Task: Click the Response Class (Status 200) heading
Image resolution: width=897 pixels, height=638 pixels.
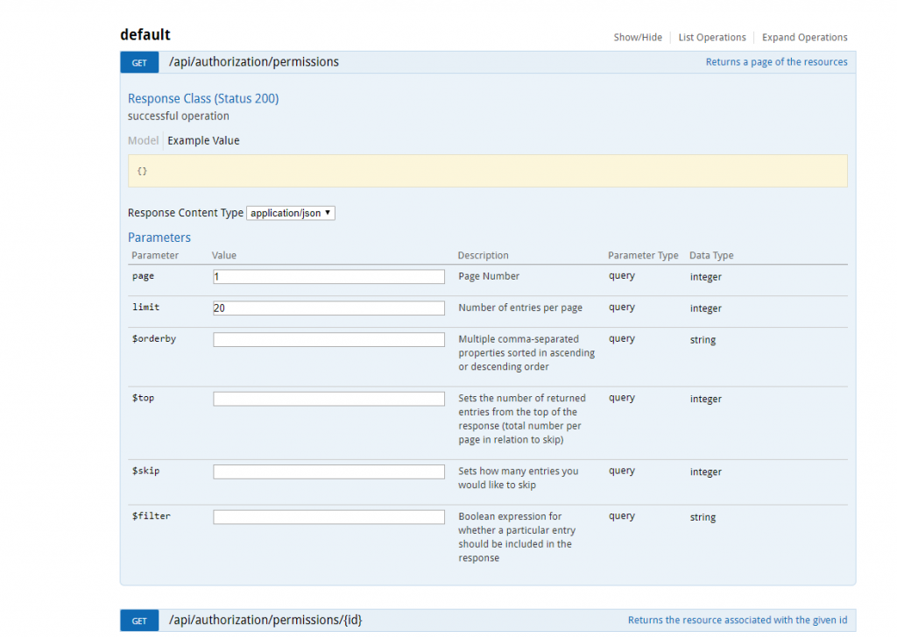Action: point(202,98)
